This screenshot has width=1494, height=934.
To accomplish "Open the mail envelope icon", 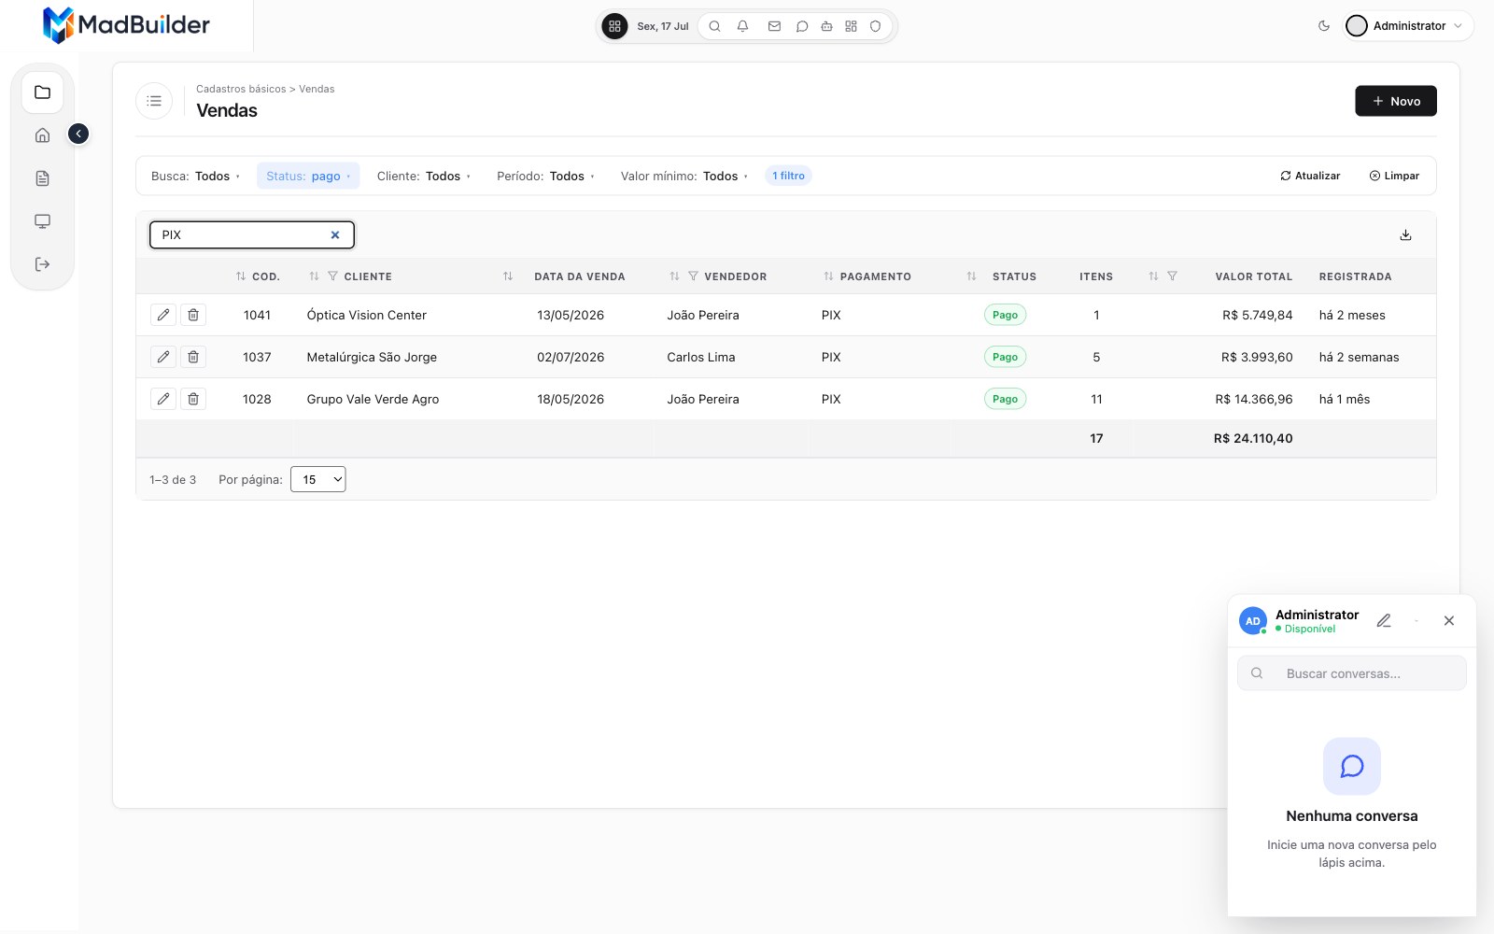I will pos(774,26).
